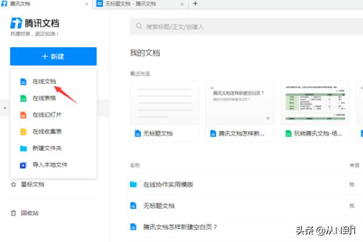Click the blue online document icon in menu
The height and width of the screenshot is (242, 363).
click(23, 82)
